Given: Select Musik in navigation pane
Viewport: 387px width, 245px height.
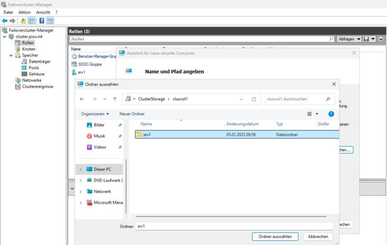Looking at the screenshot, I should point(99,136).
